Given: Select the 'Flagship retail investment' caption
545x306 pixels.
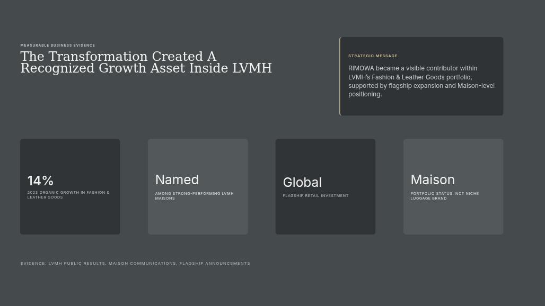Looking at the screenshot, I should click(315, 196).
